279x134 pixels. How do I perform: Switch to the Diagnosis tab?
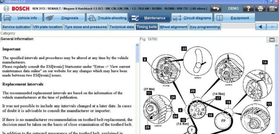(x=64, y=18)
